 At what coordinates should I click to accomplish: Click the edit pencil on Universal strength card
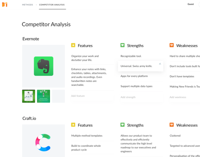[160, 64]
